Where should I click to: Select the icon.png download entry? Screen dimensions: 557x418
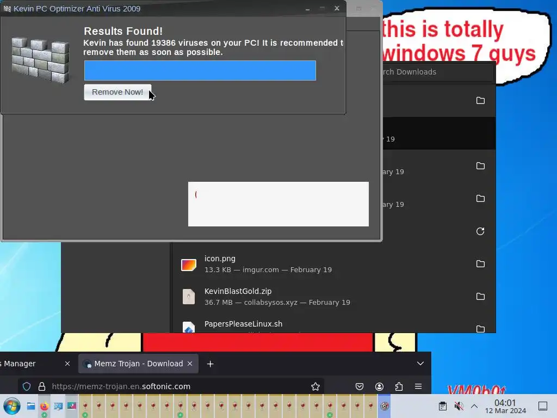(334, 264)
